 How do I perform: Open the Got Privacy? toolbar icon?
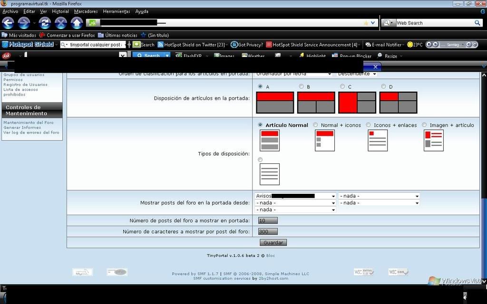tap(234, 45)
